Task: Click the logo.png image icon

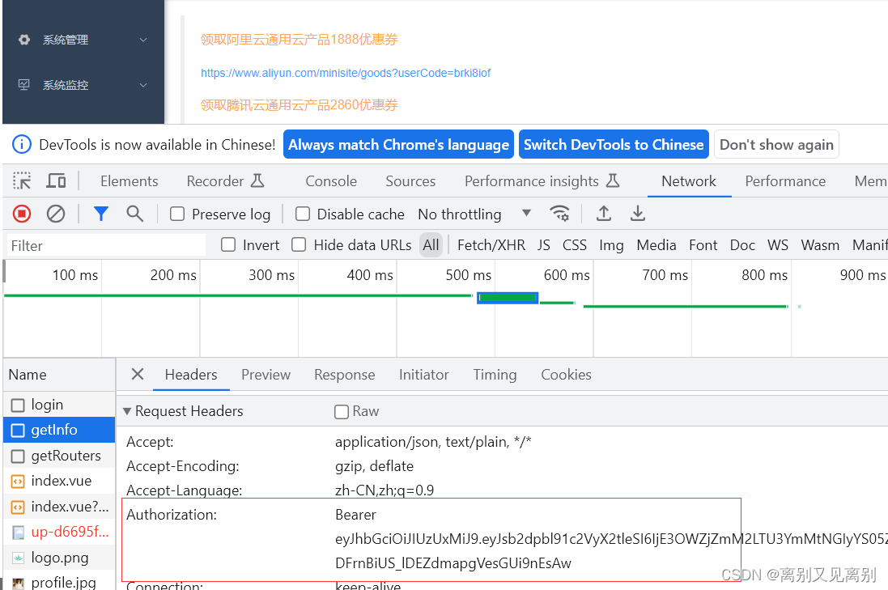Action: 18,558
